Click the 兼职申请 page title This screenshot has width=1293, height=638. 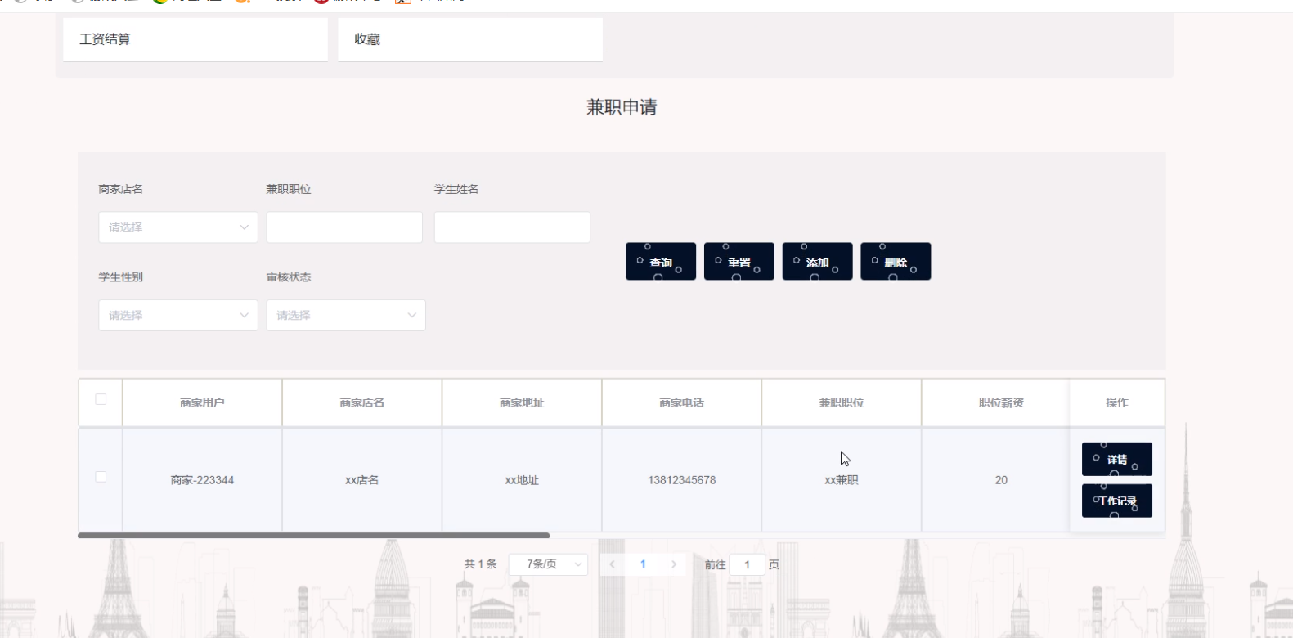click(622, 107)
